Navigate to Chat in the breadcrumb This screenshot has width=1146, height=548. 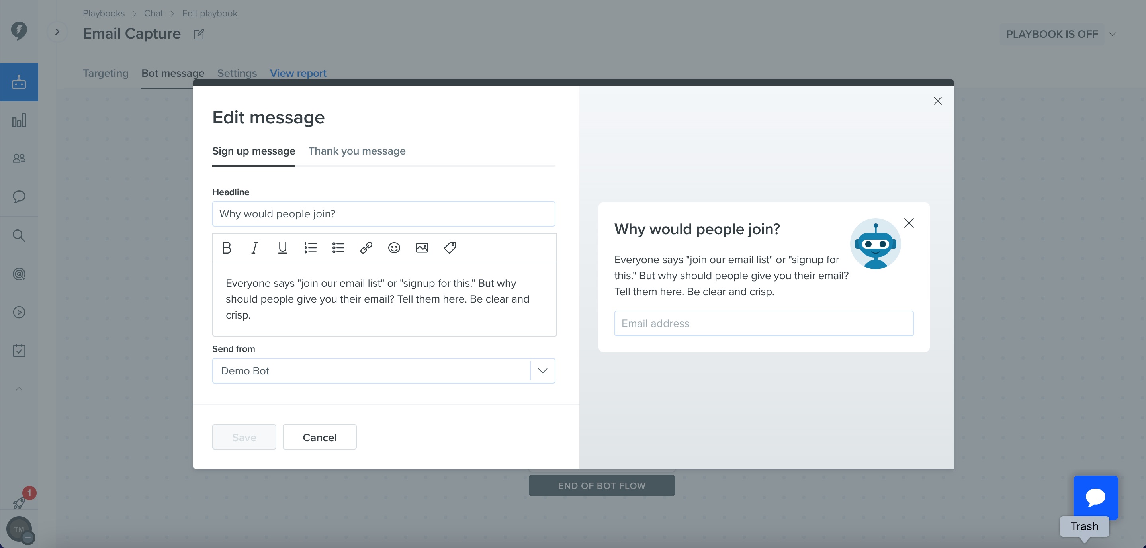pos(153,14)
